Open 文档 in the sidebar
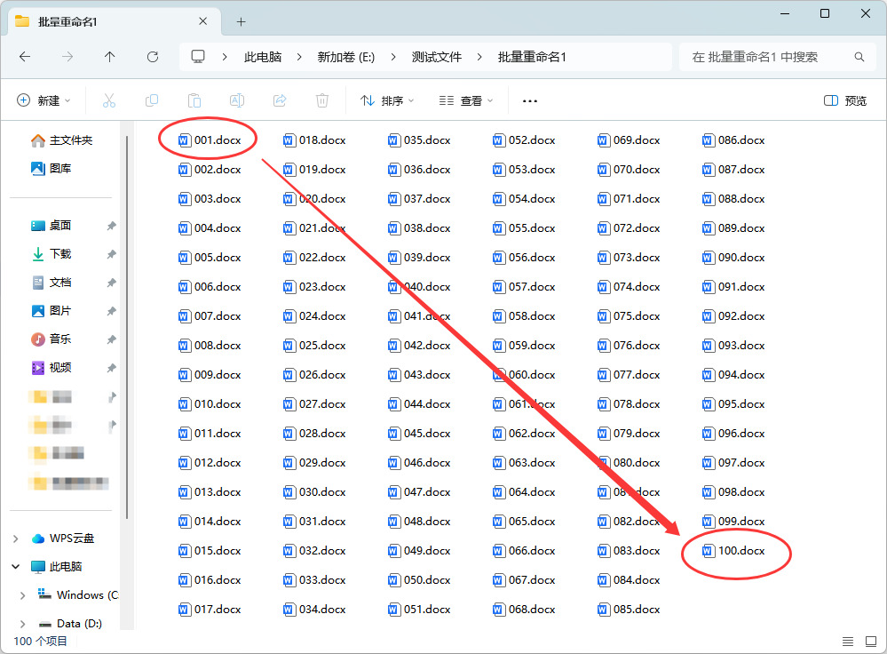 [51, 282]
